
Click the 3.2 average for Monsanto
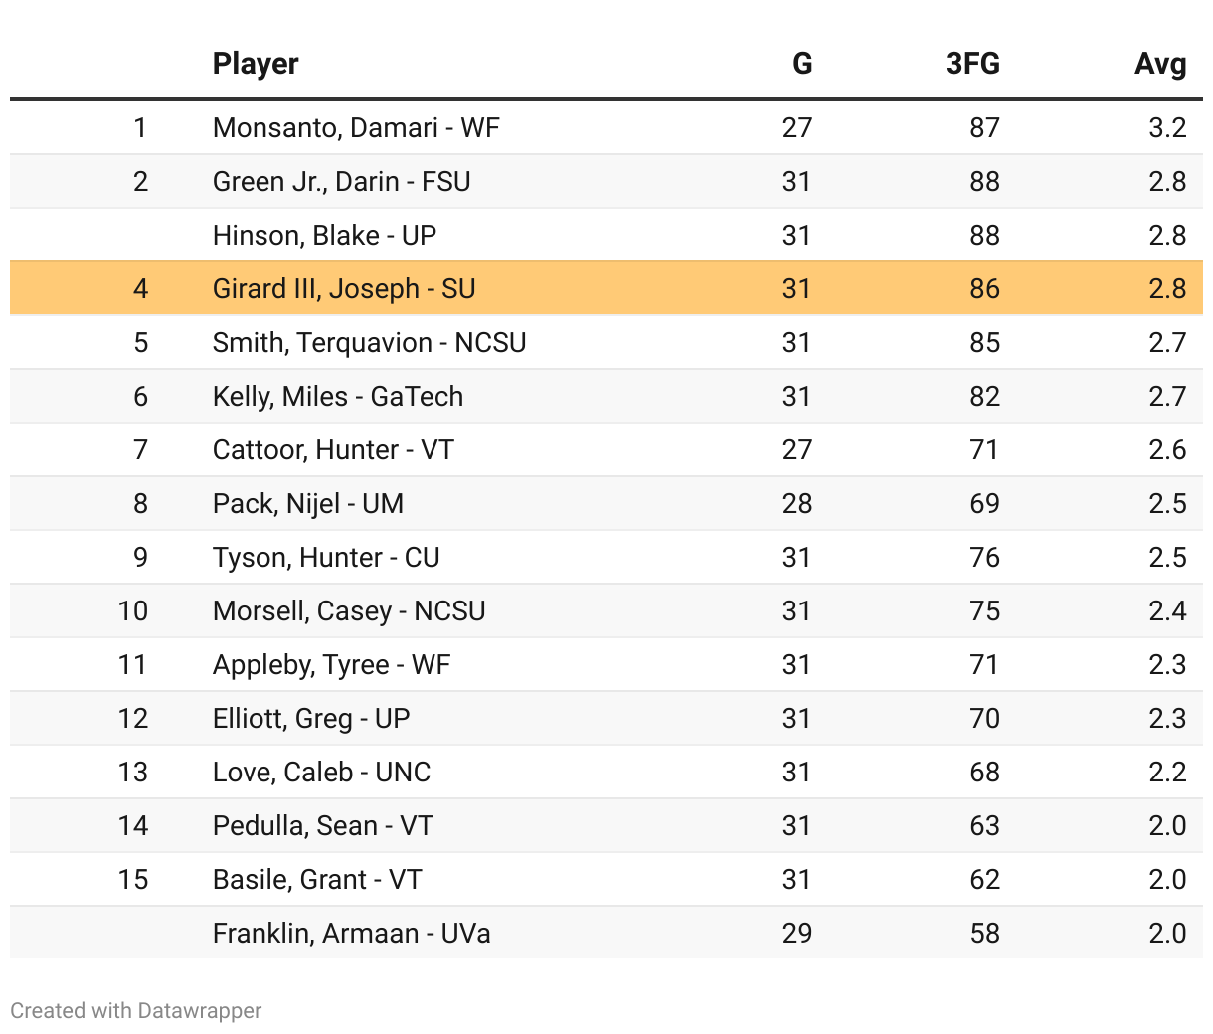pyautogui.click(x=1167, y=128)
